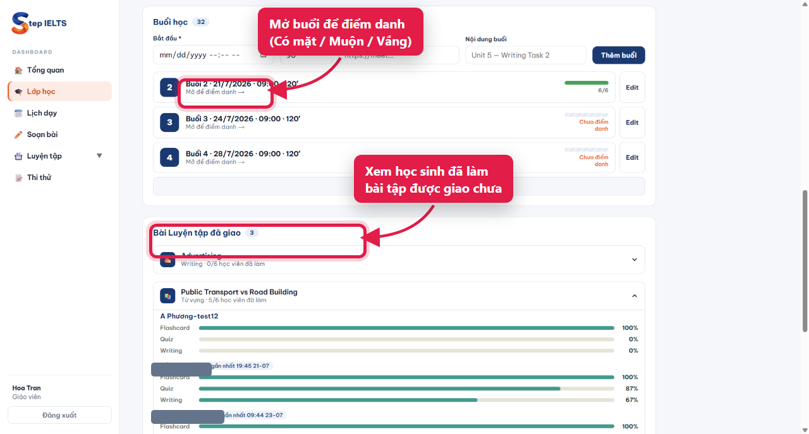The image size is (809, 434).
Task: Click the Lớp học graduation cap icon
Action: coord(18,92)
